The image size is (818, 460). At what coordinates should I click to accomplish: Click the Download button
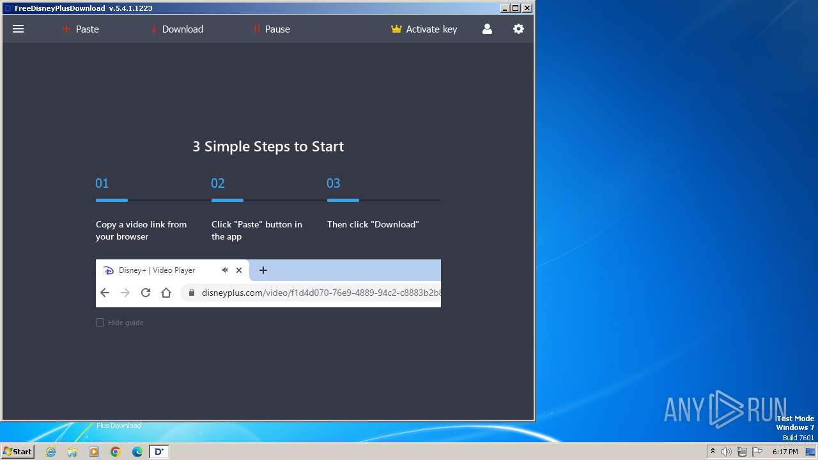click(177, 29)
